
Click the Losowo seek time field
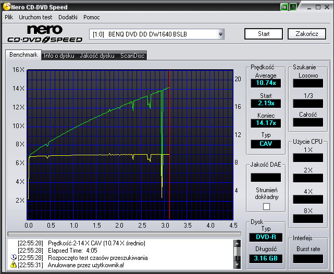(308, 83)
